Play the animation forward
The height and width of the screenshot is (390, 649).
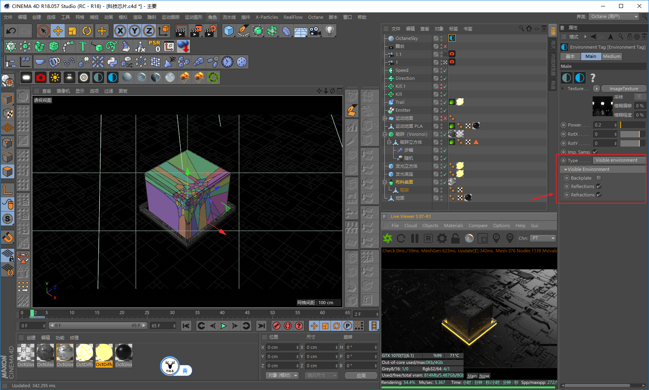(223, 326)
